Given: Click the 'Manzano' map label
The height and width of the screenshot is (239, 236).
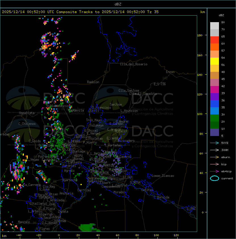Looking at the screenshot, I should [x=24, y=222].
